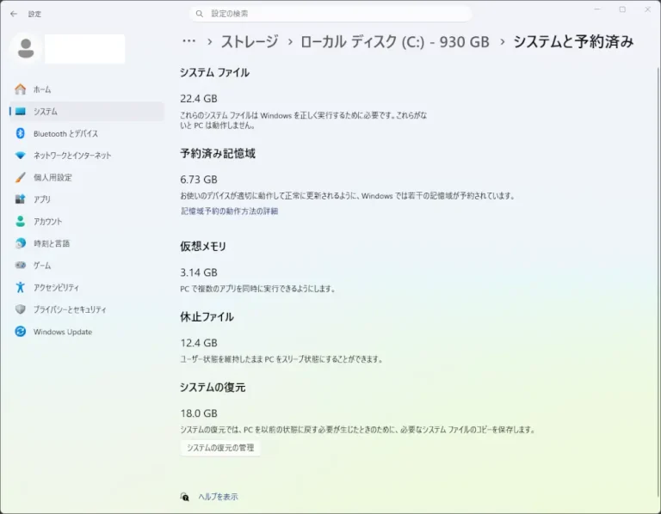Click the Bluetooth icon in sidebar
The width and height of the screenshot is (661, 514).
[21, 133]
